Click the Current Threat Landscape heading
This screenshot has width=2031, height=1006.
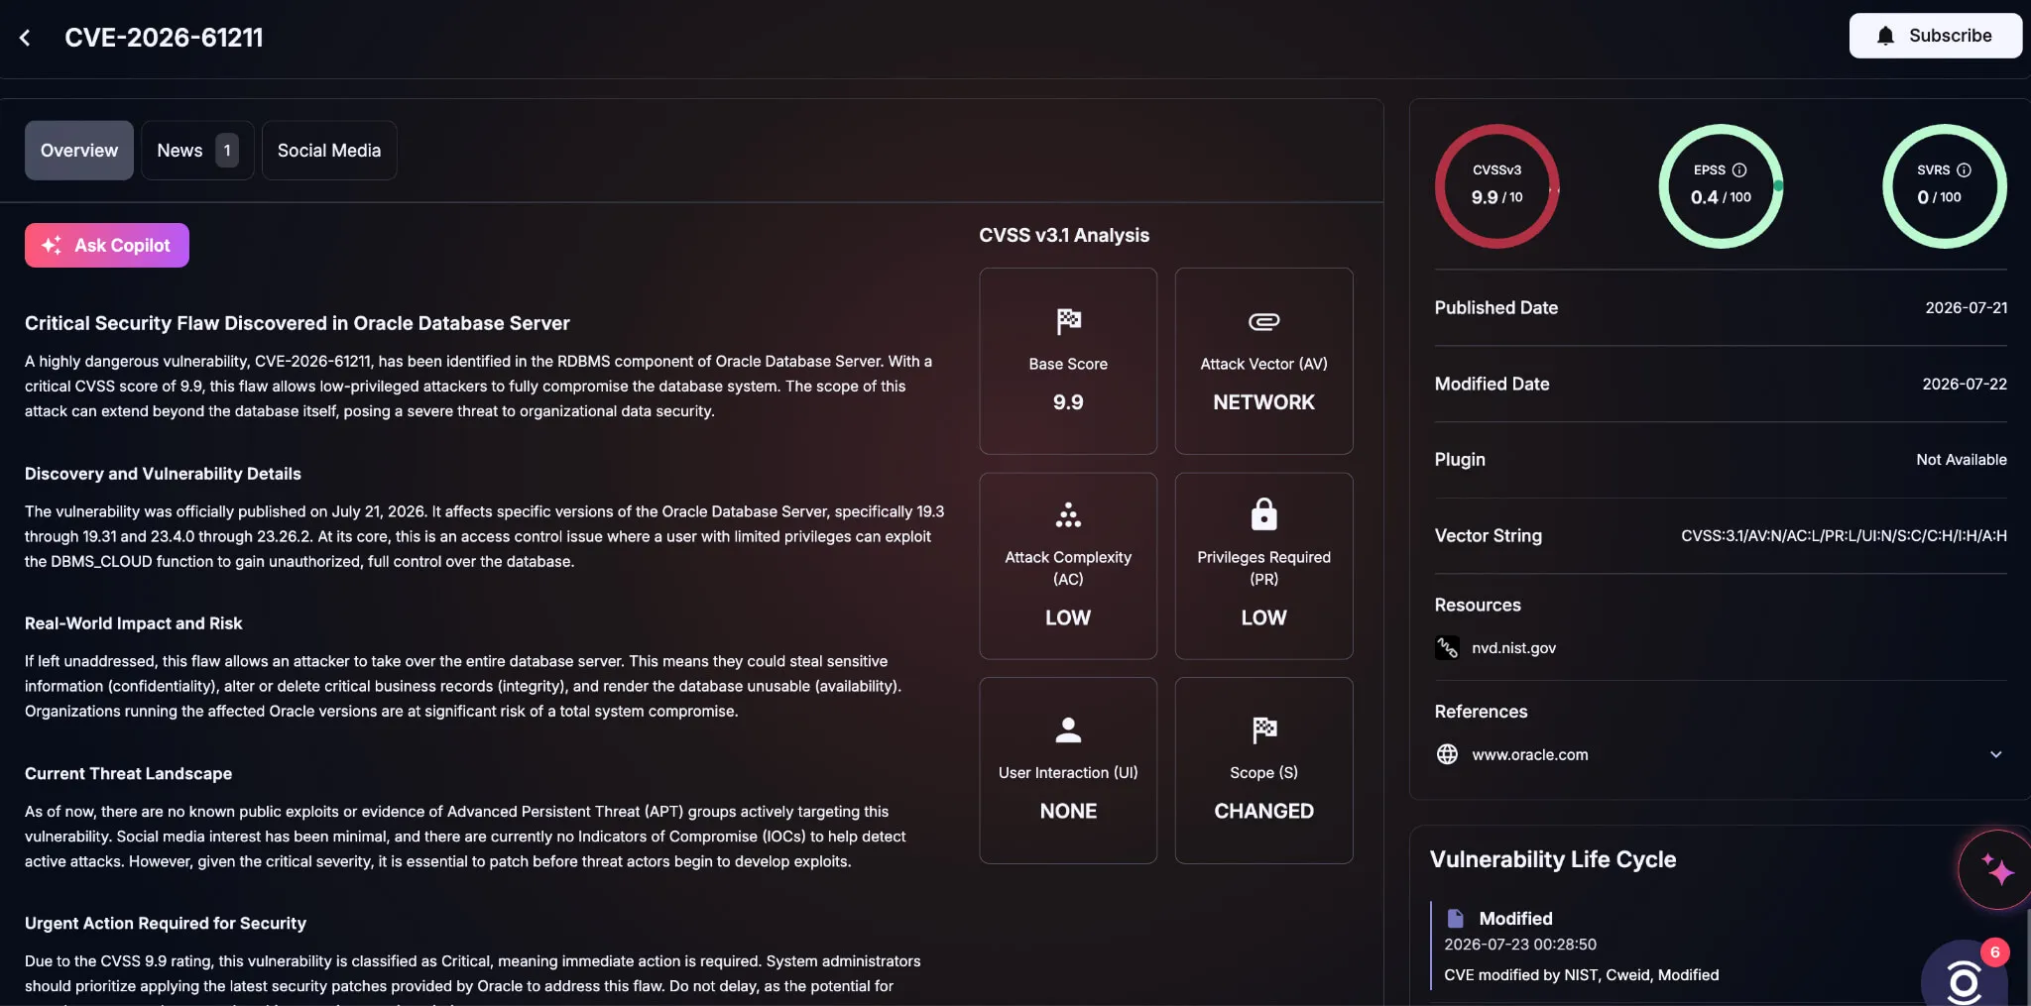(x=128, y=773)
